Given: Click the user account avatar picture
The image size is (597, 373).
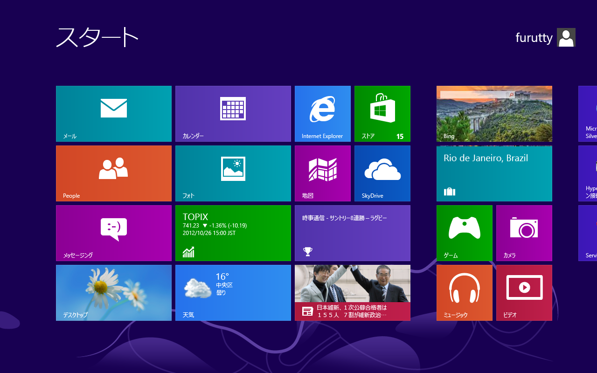Looking at the screenshot, I should 566,37.
